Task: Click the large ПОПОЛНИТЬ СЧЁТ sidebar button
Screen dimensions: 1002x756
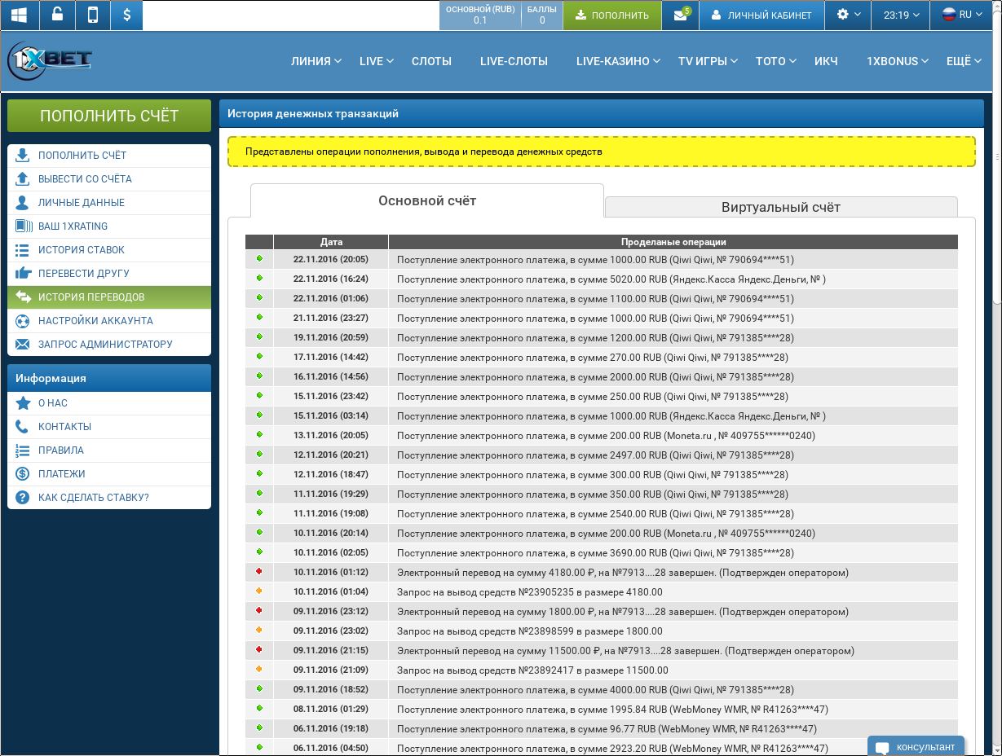Action: (x=109, y=116)
